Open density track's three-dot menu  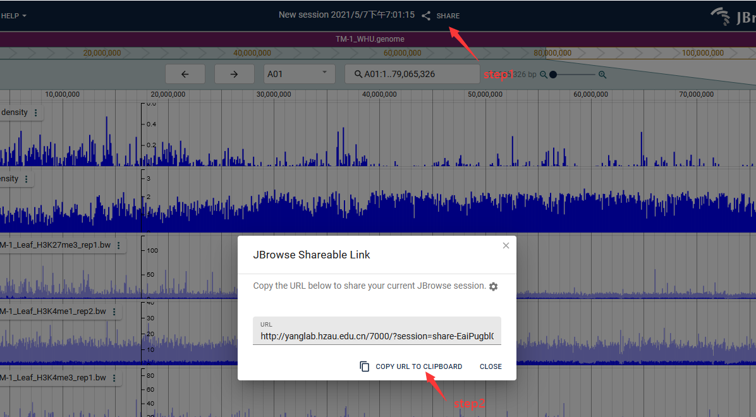(x=36, y=112)
